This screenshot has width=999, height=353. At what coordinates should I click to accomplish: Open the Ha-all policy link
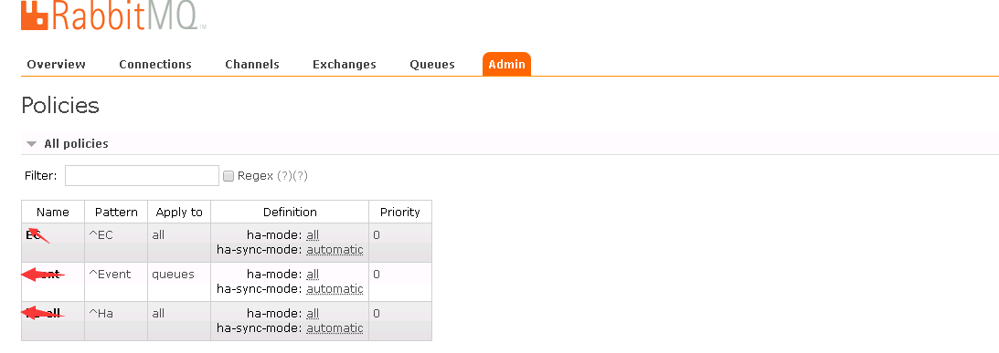(43, 313)
